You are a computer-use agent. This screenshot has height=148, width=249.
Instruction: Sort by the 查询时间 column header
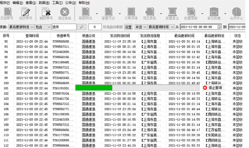(x=32, y=36)
